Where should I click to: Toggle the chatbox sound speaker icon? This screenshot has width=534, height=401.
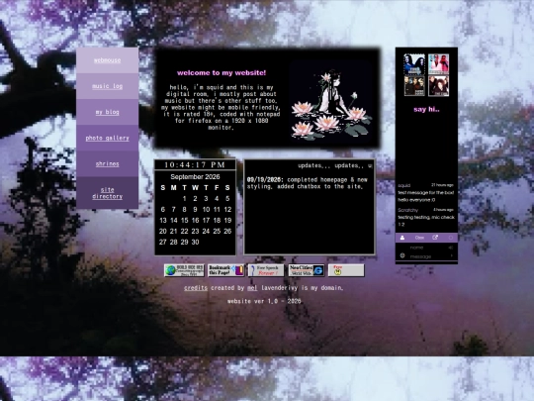pyautogui.click(x=451, y=248)
